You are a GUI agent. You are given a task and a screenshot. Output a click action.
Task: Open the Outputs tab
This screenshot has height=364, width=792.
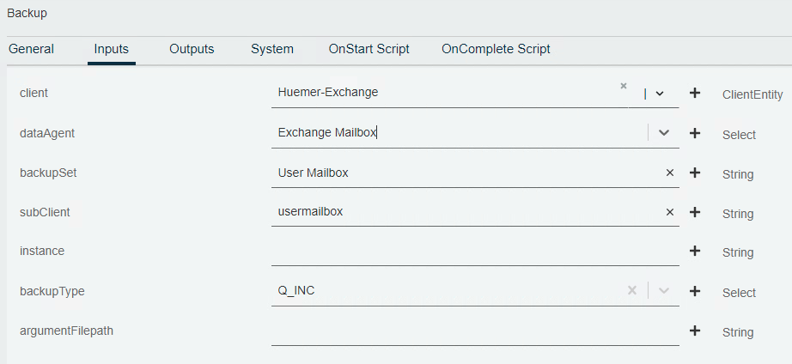coord(192,49)
